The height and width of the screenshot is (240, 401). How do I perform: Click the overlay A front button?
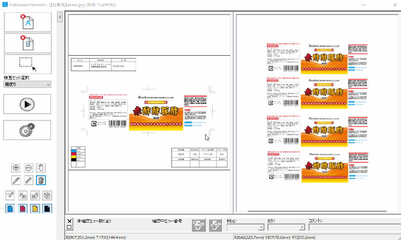point(22,195)
